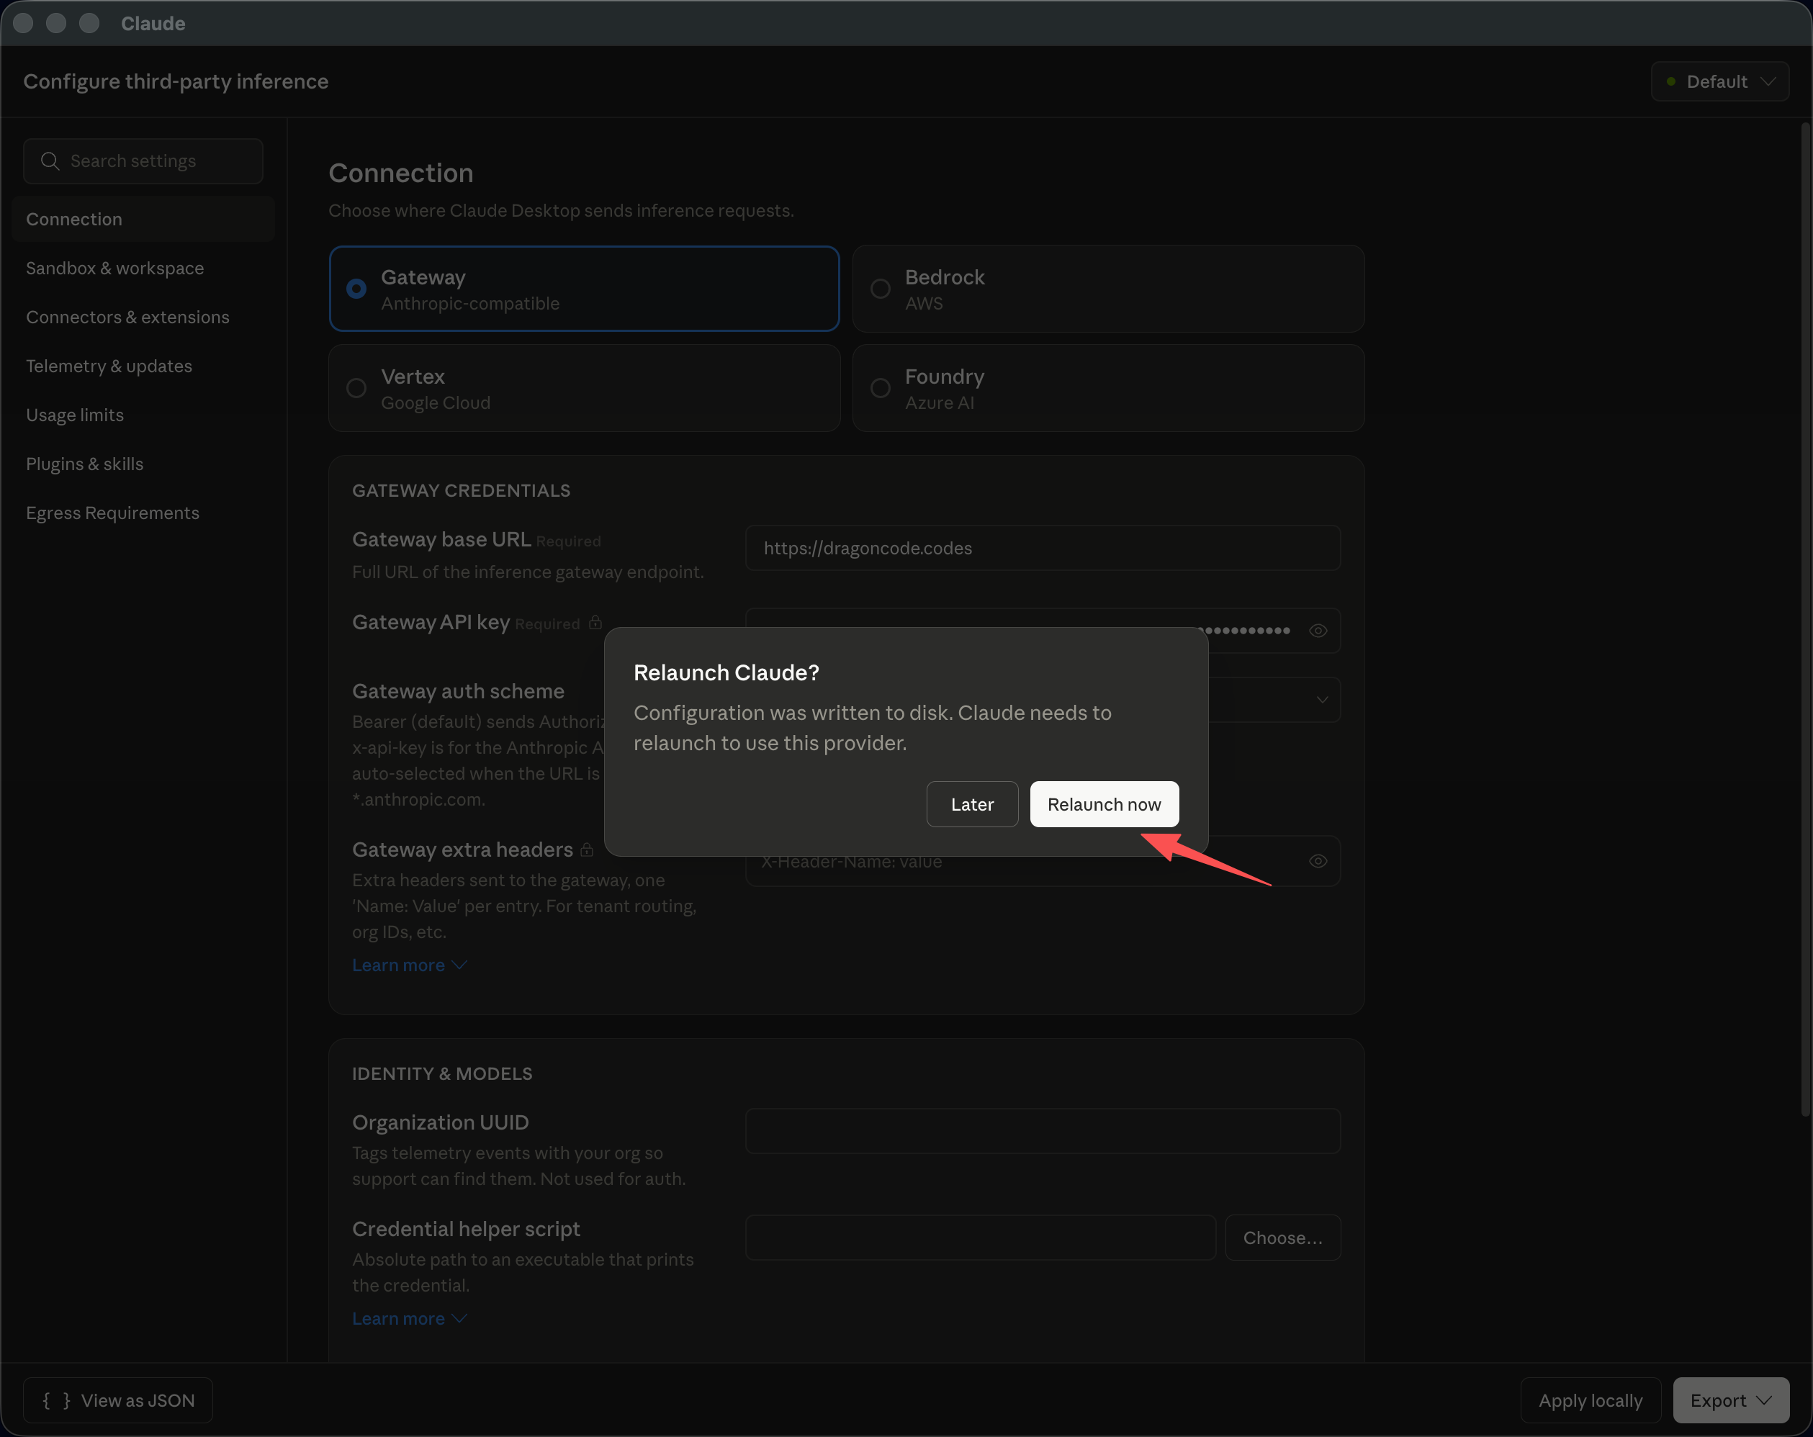The width and height of the screenshot is (1813, 1437).
Task: Open Connectors & extensions section
Action: click(x=143, y=316)
